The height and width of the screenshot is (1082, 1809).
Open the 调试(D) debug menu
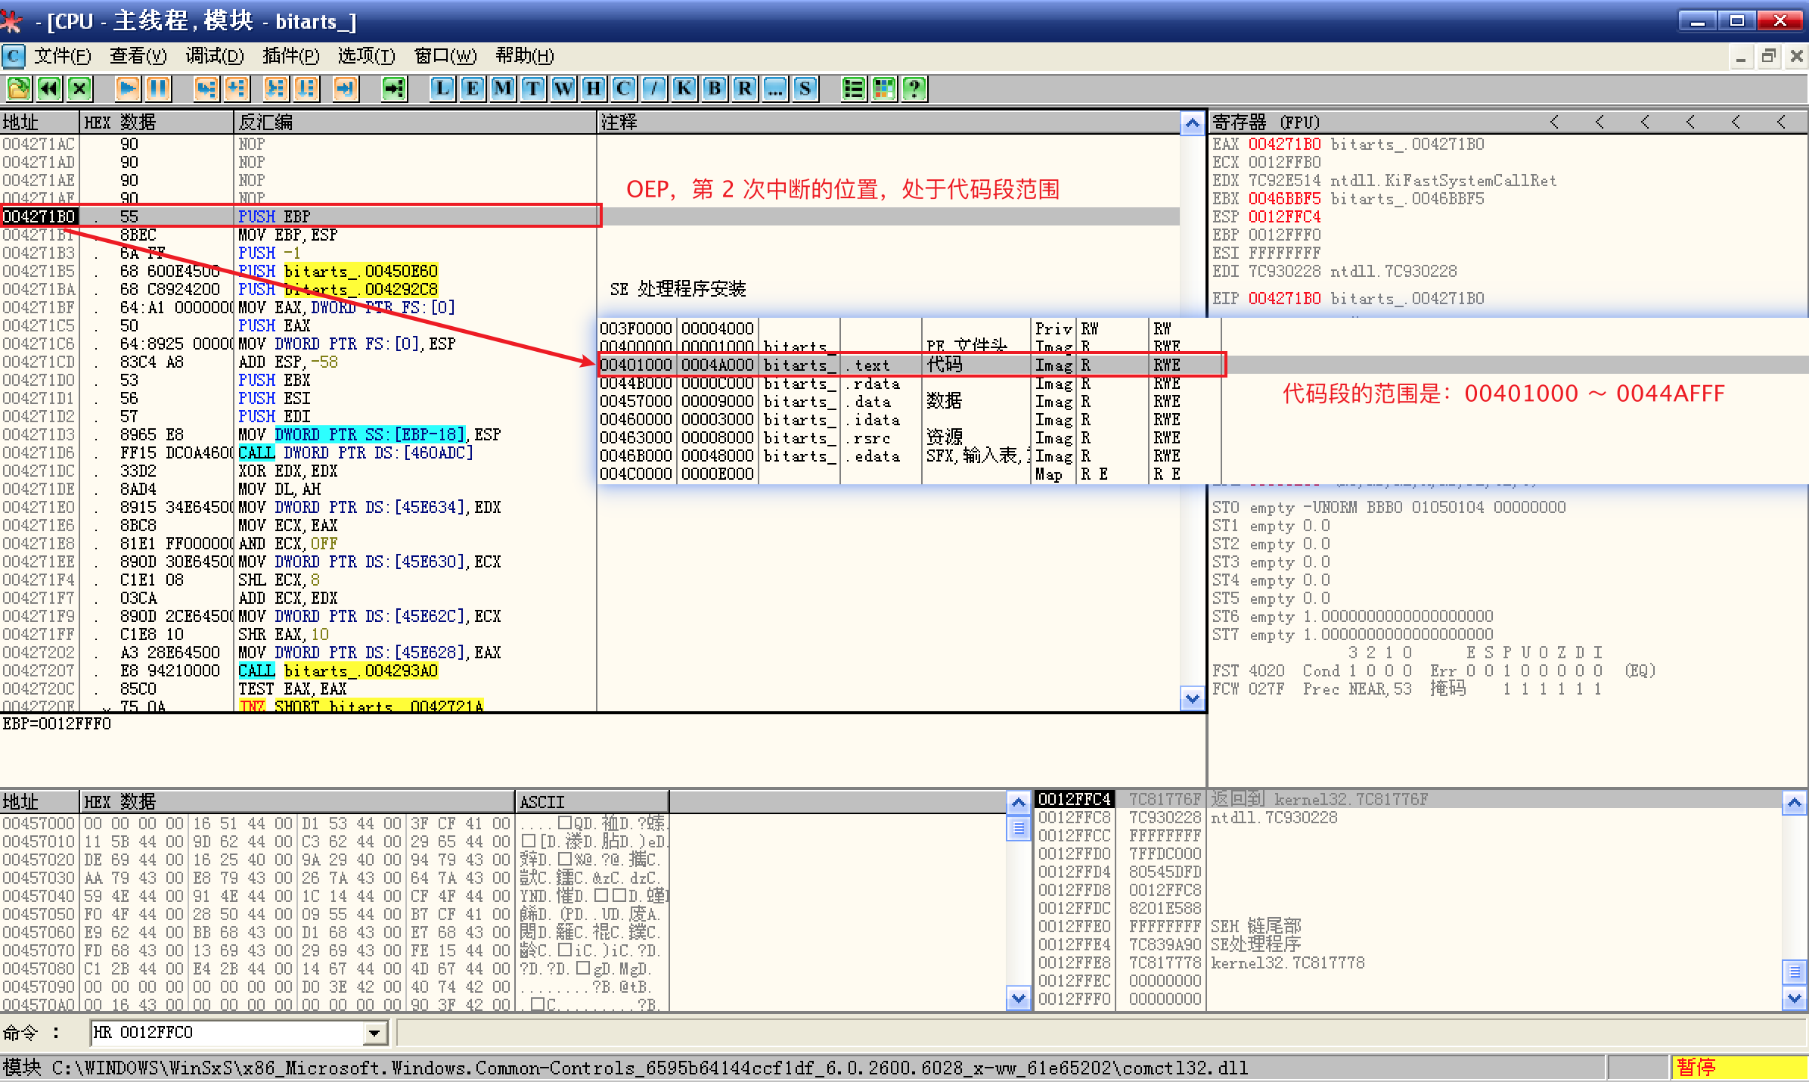[x=215, y=56]
